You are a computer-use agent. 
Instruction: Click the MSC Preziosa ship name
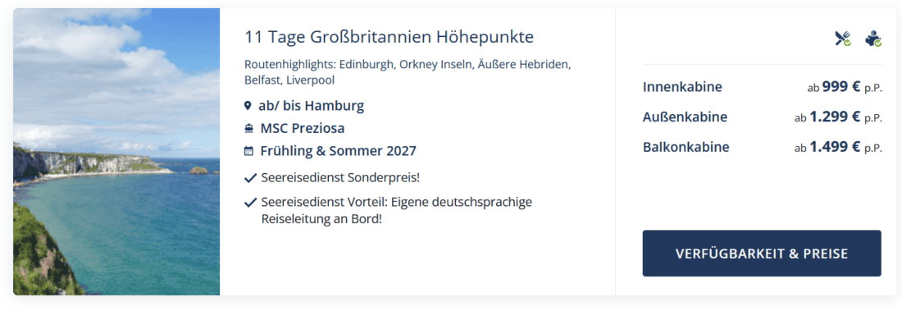click(303, 129)
